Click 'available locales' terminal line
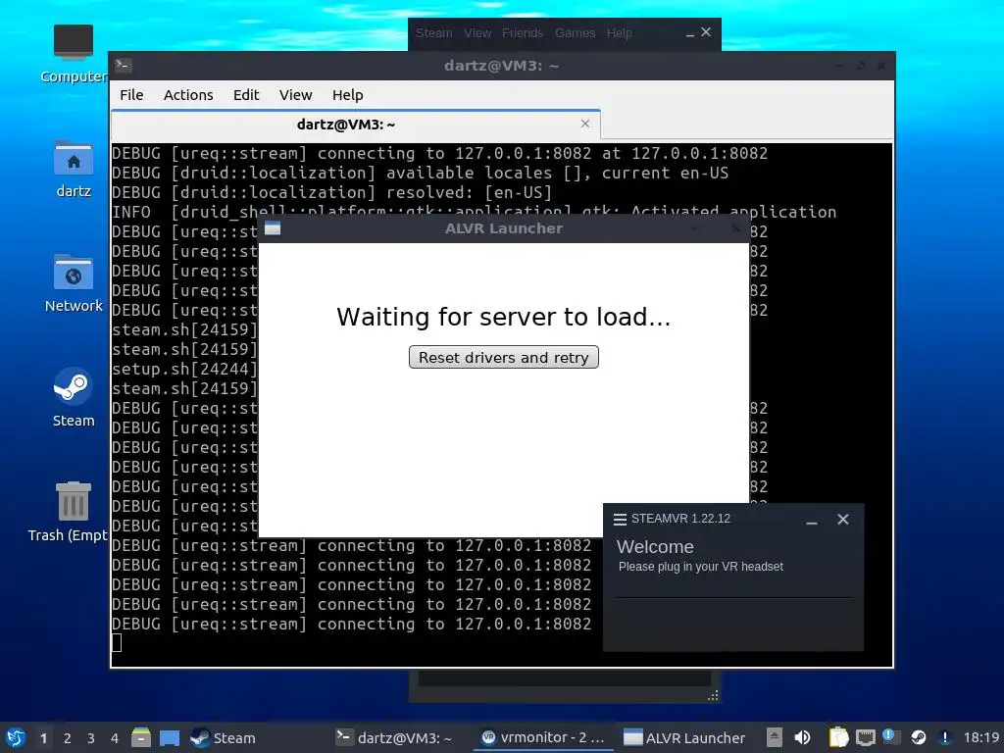The image size is (1004, 753). (x=420, y=173)
